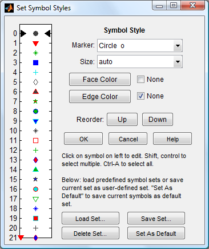Open the Help button

(x=172, y=139)
